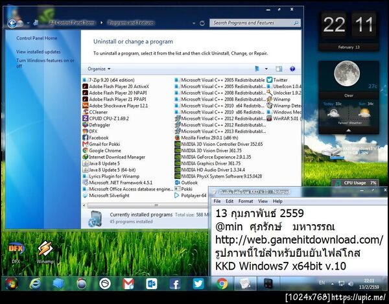Select WinRAR 5.01 entry
This screenshot has height=304, width=389.
284,119
